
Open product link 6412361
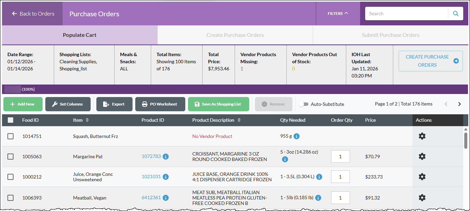[151, 197]
